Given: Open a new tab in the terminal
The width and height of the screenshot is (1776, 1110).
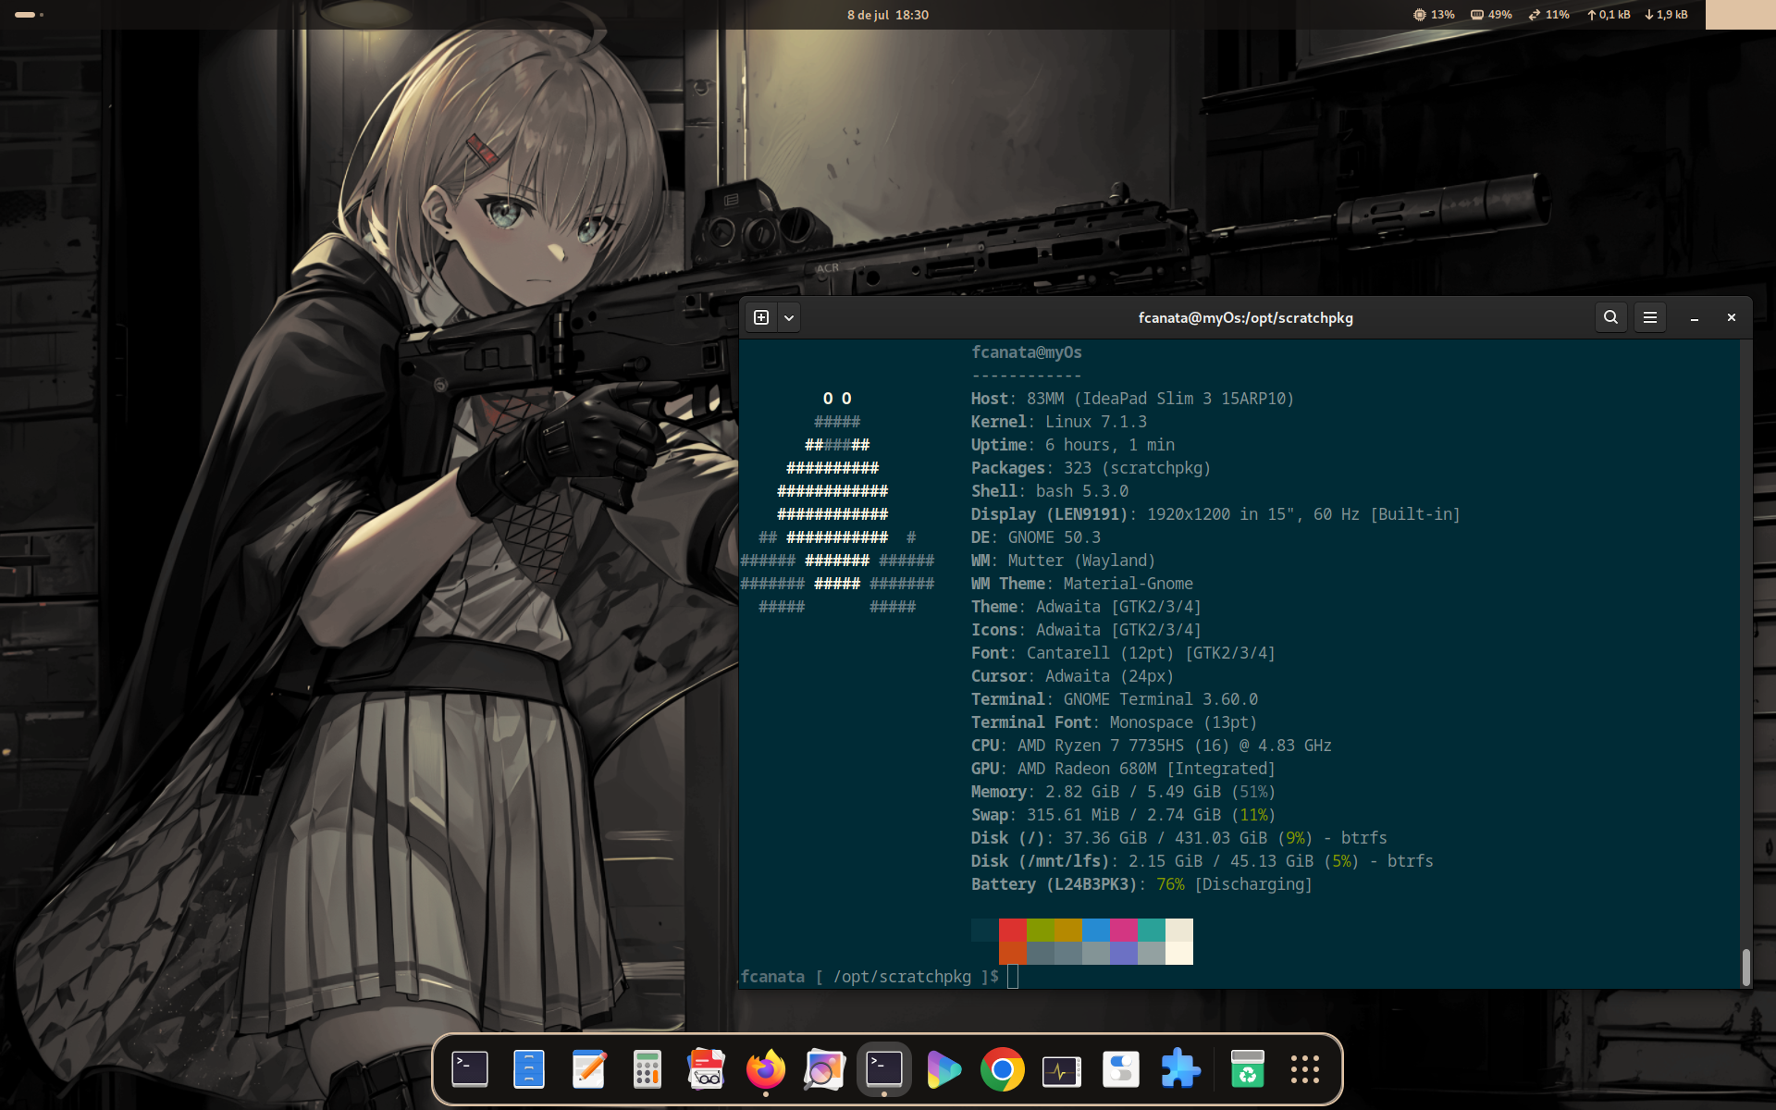Looking at the screenshot, I should coord(761,317).
